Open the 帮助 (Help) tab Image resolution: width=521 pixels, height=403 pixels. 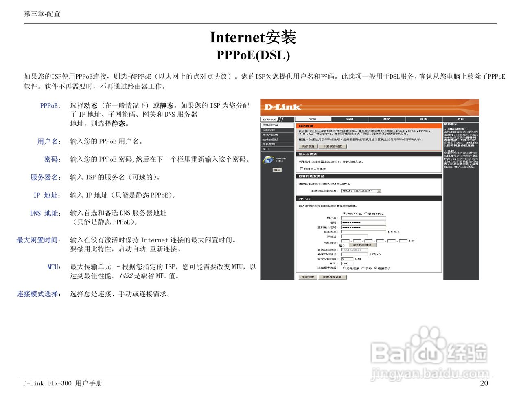[x=461, y=119]
